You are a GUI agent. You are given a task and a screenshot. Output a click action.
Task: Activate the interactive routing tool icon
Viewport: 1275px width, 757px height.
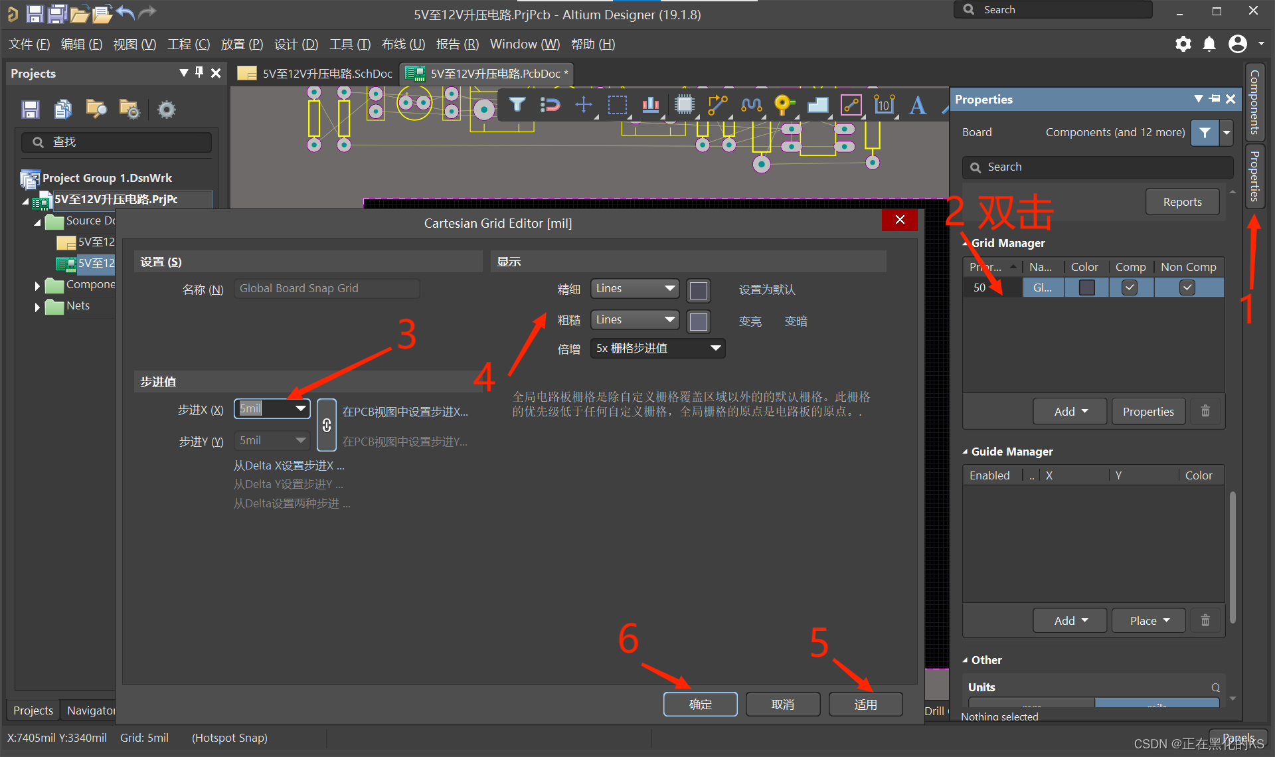coord(717,105)
